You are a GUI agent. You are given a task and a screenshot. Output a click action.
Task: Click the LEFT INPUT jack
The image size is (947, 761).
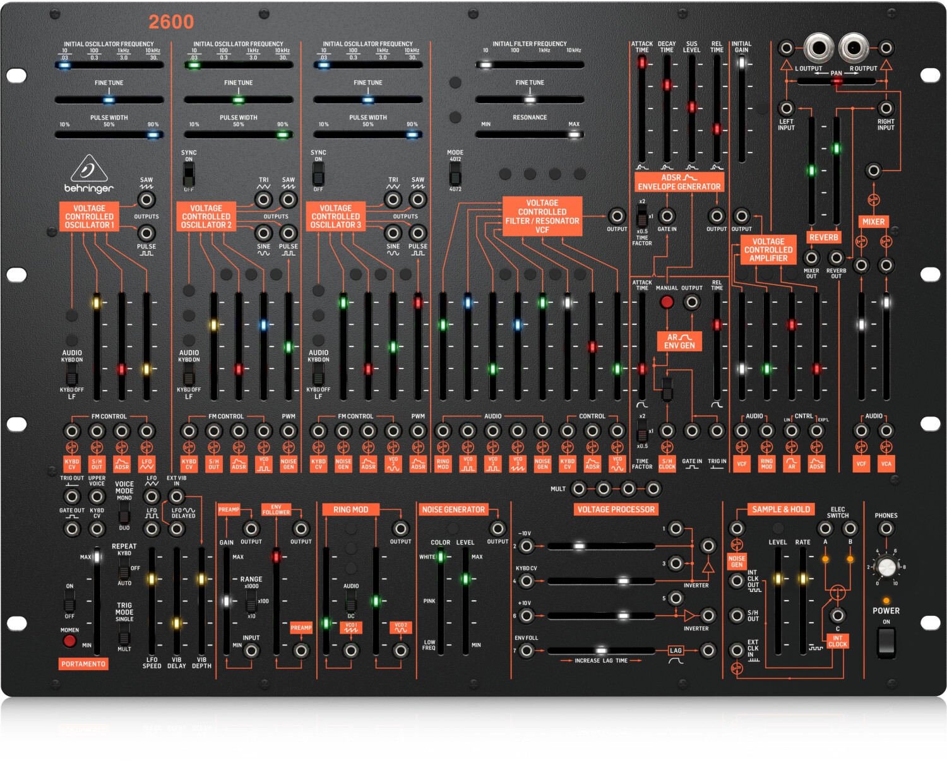pos(786,108)
